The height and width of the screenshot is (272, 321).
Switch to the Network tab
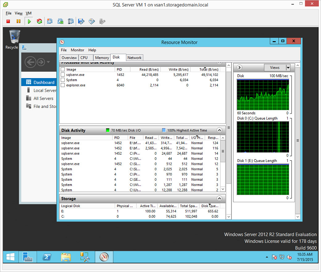(134, 58)
